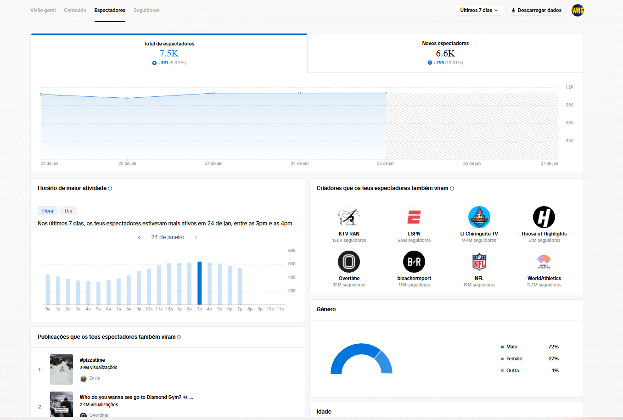Screen dimensions: 623x420
Task: Click info icon beside Horário de maior atividade
Action: coord(110,189)
